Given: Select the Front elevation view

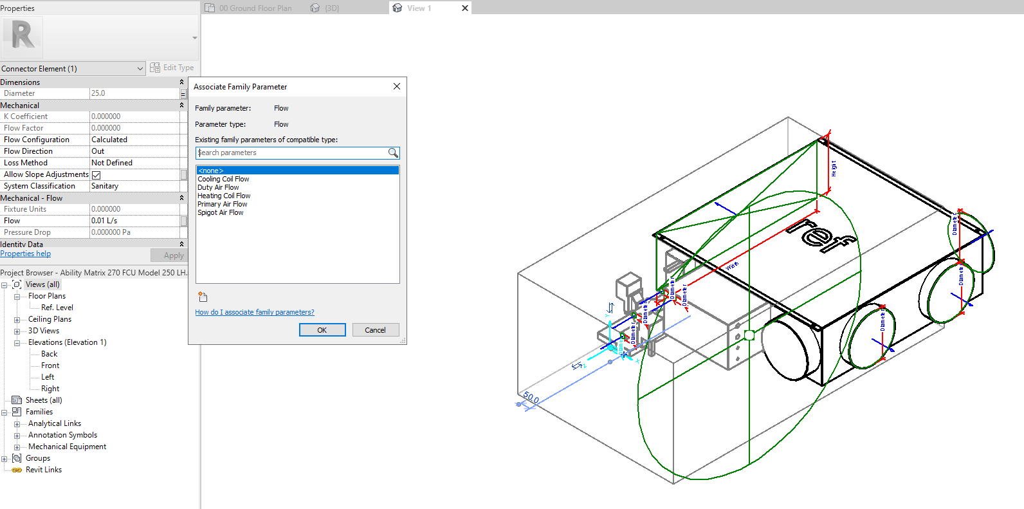Looking at the screenshot, I should [x=50, y=366].
